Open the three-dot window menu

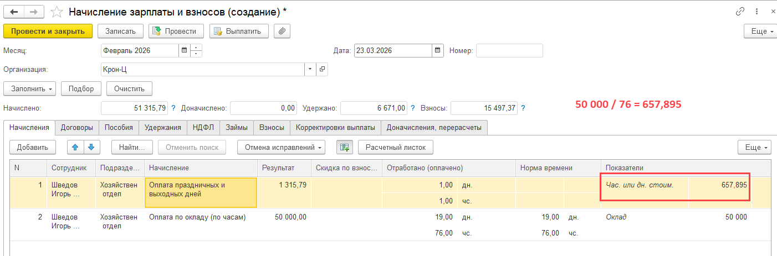(755, 12)
